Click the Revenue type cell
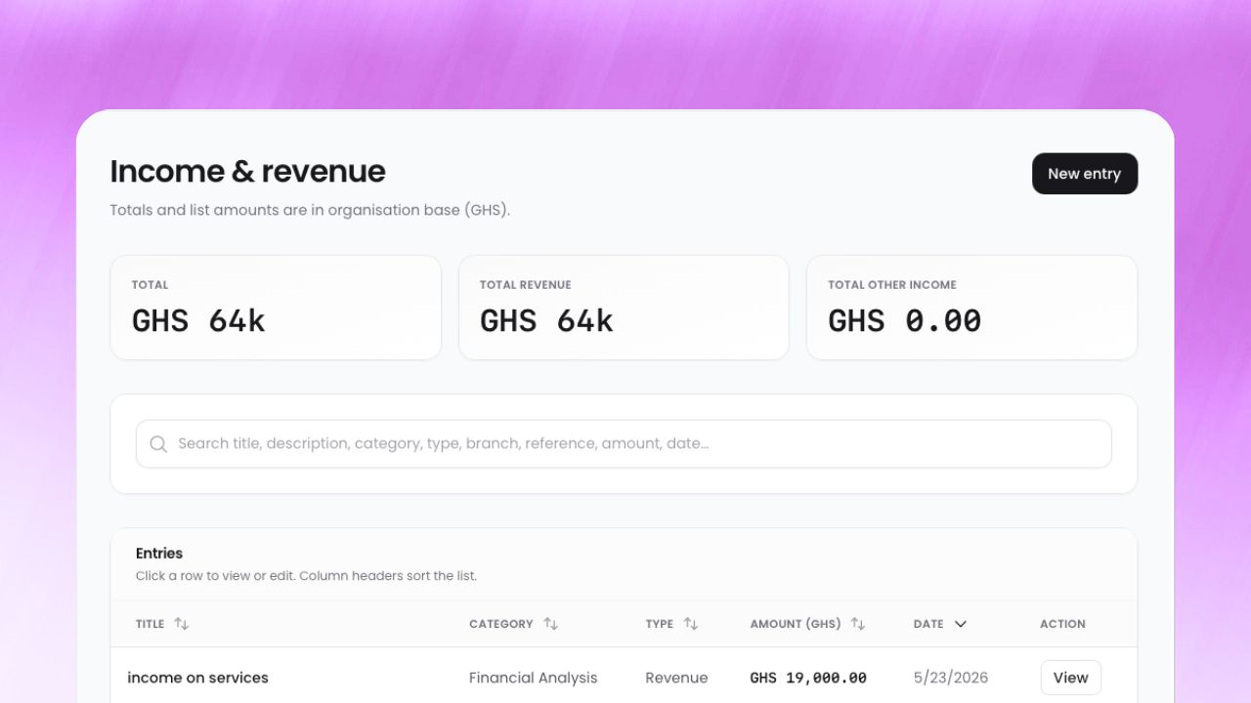The height and width of the screenshot is (703, 1251). coord(676,678)
